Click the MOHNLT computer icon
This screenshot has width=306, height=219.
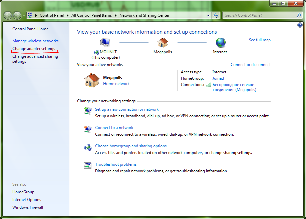click(x=105, y=43)
